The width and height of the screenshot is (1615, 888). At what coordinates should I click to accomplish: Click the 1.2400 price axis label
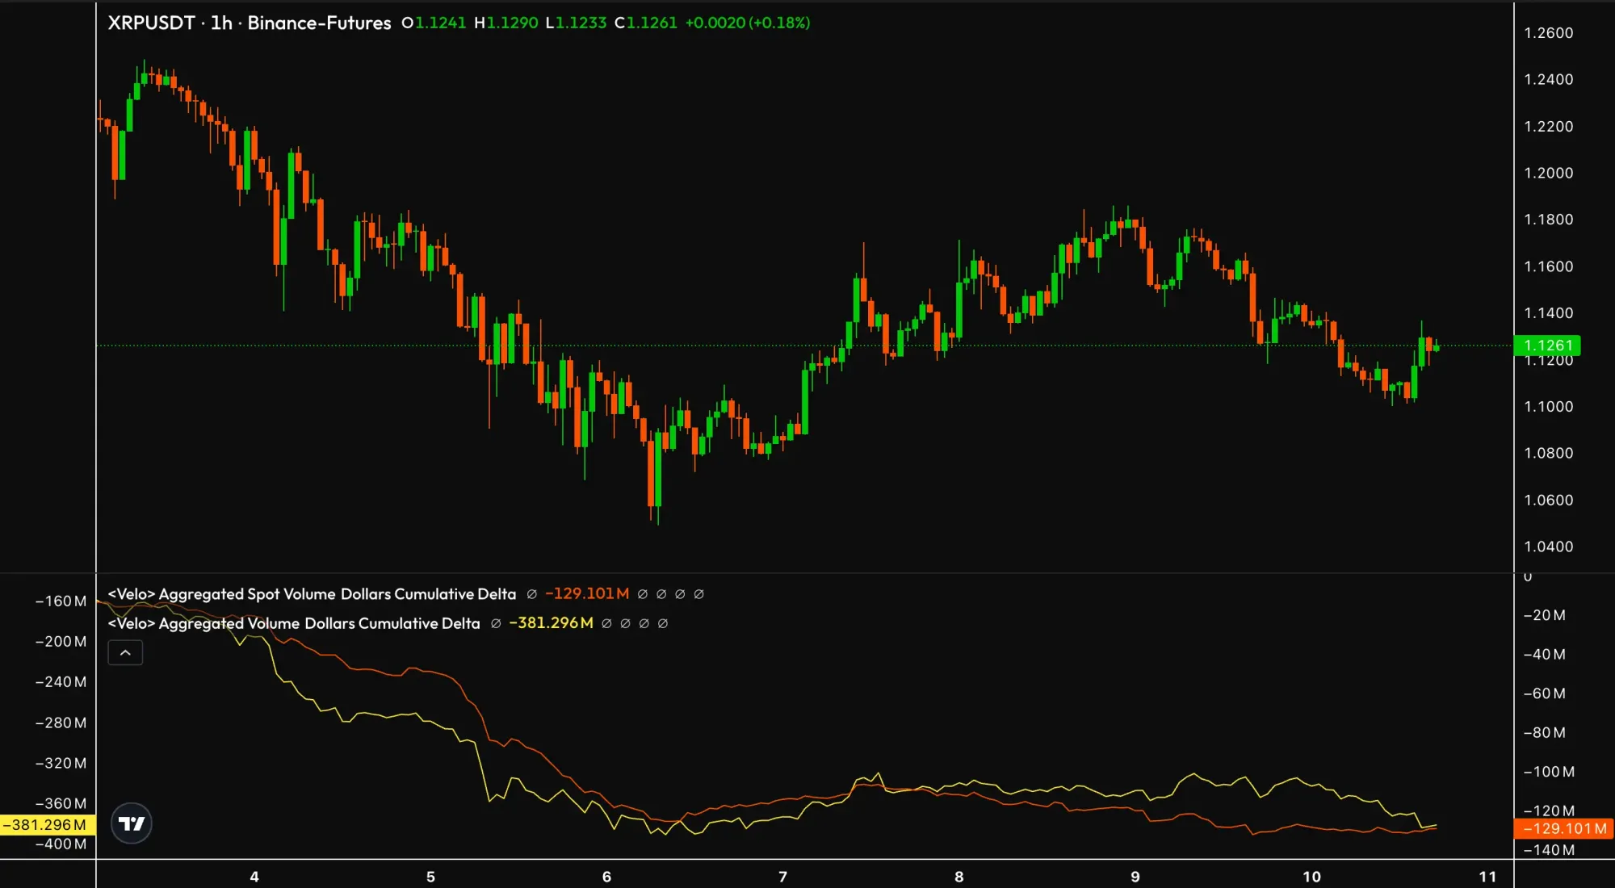click(x=1548, y=80)
